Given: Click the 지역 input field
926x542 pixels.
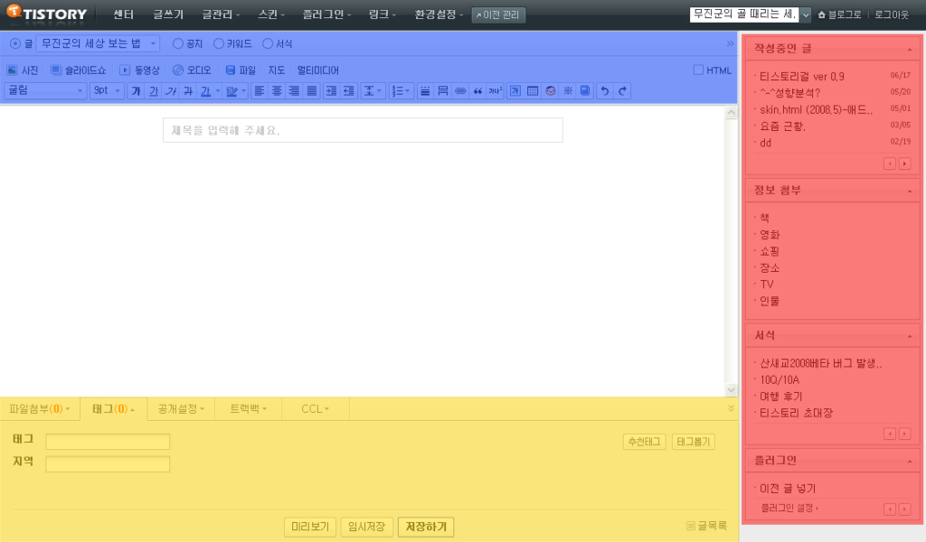Looking at the screenshot, I should click(x=108, y=464).
